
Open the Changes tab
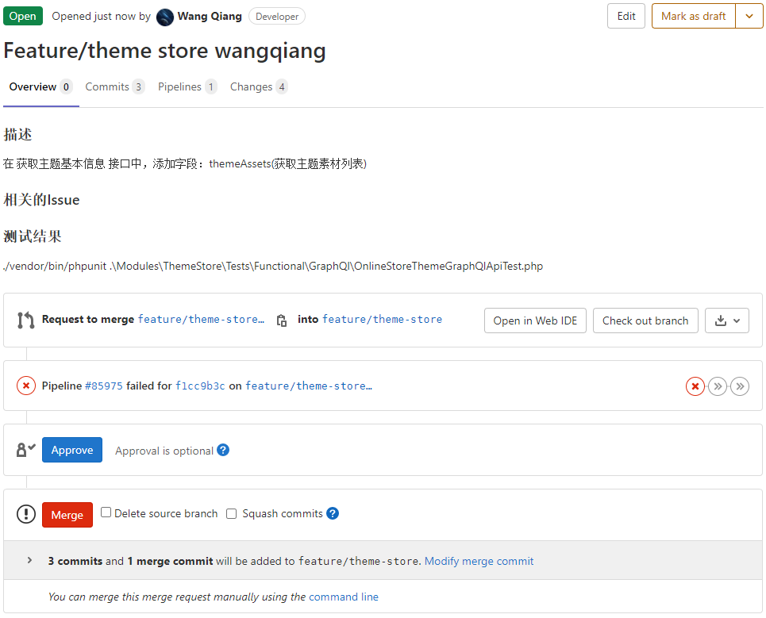[258, 86]
